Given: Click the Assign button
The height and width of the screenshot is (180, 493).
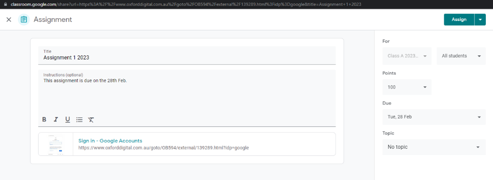Looking at the screenshot, I should pyautogui.click(x=459, y=20).
